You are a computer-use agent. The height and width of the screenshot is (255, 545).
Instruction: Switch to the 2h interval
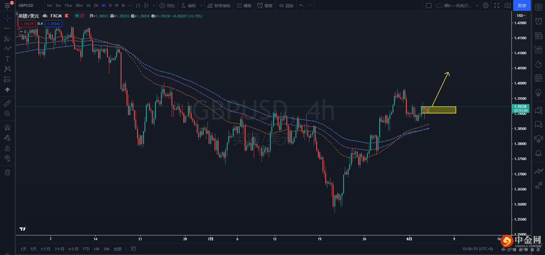point(96,5)
